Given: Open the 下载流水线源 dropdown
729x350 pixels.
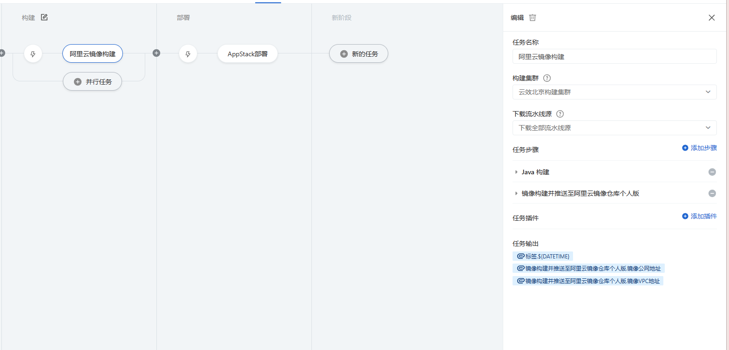Looking at the screenshot, I should [614, 128].
